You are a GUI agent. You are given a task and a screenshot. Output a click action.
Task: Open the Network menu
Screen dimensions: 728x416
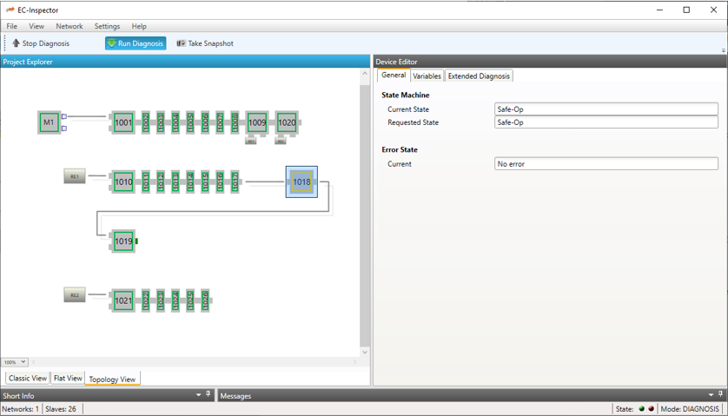69,26
